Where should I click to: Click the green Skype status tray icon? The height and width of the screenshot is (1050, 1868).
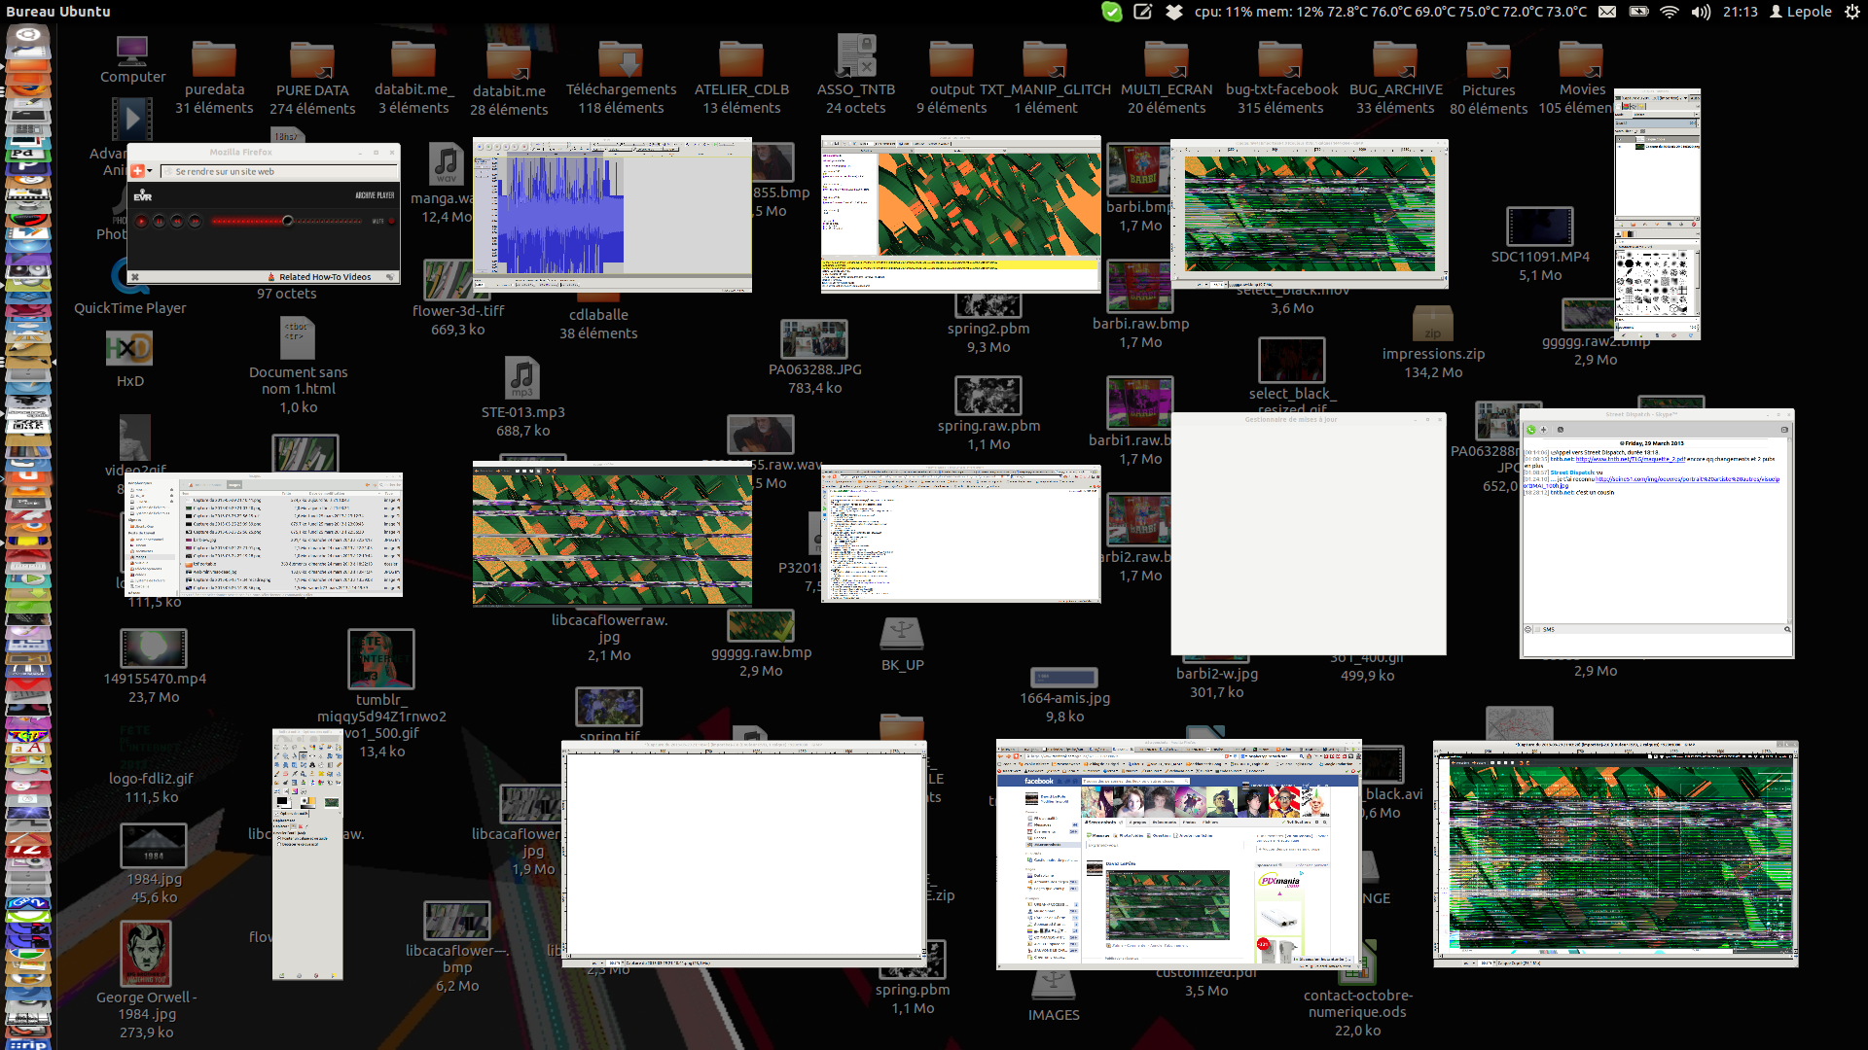tap(1111, 12)
